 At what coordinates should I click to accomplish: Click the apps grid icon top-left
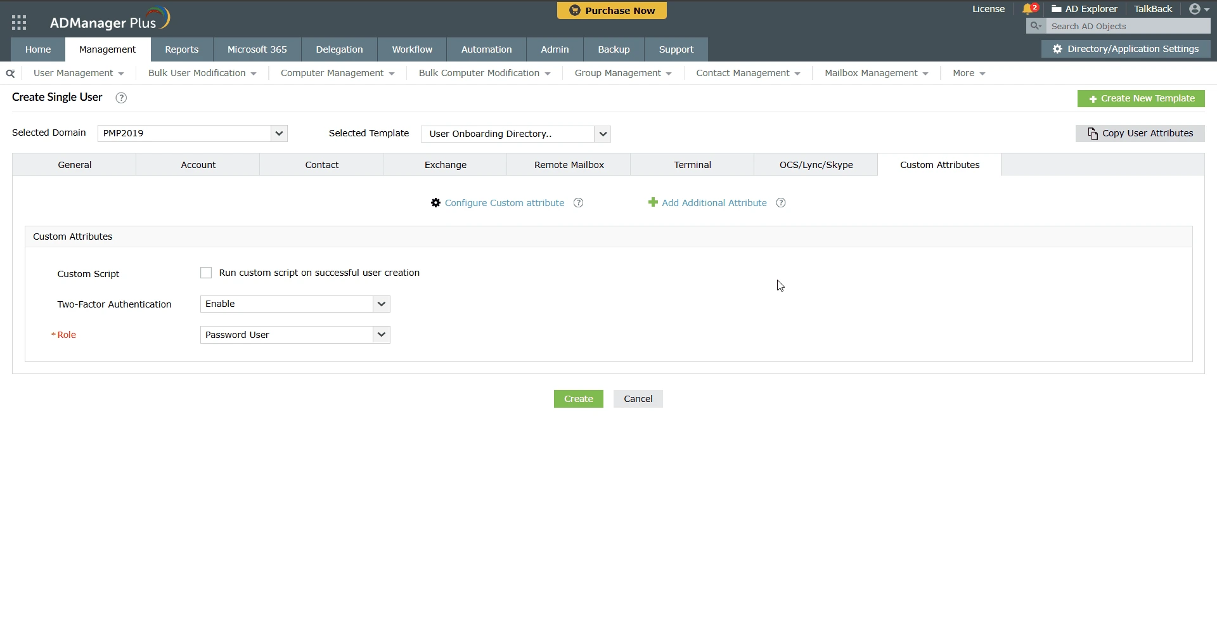click(x=19, y=22)
